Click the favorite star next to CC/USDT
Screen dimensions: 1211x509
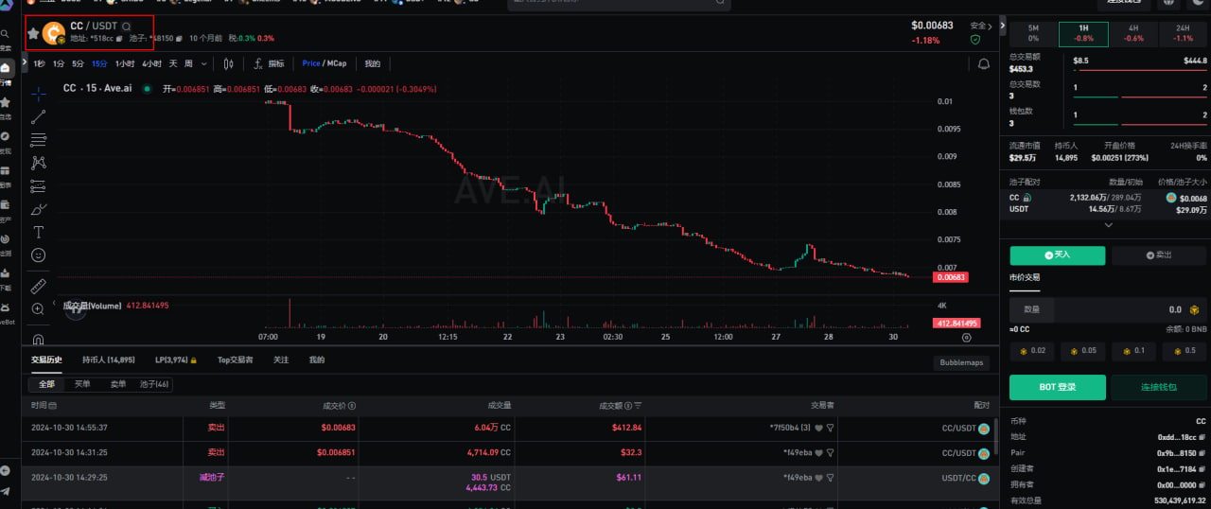[x=33, y=33]
